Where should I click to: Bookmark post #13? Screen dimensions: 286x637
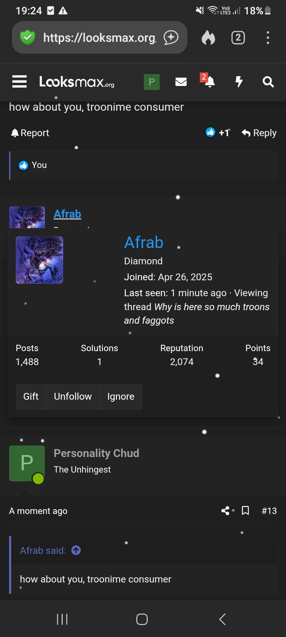tap(245, 510)
